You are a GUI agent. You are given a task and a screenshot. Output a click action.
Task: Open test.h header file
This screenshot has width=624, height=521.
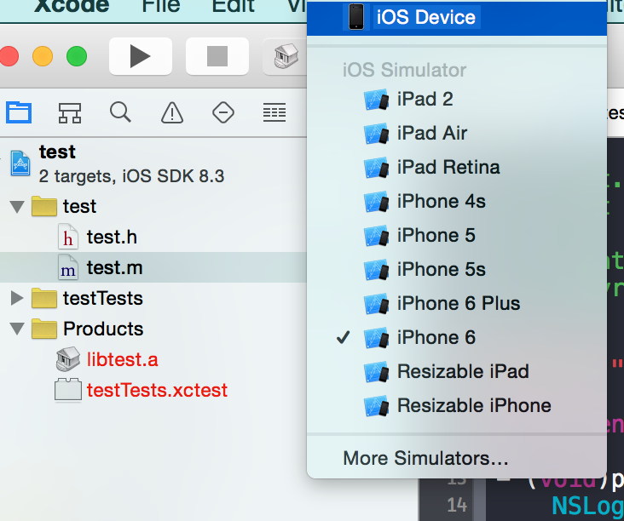(x=111, y=238)
